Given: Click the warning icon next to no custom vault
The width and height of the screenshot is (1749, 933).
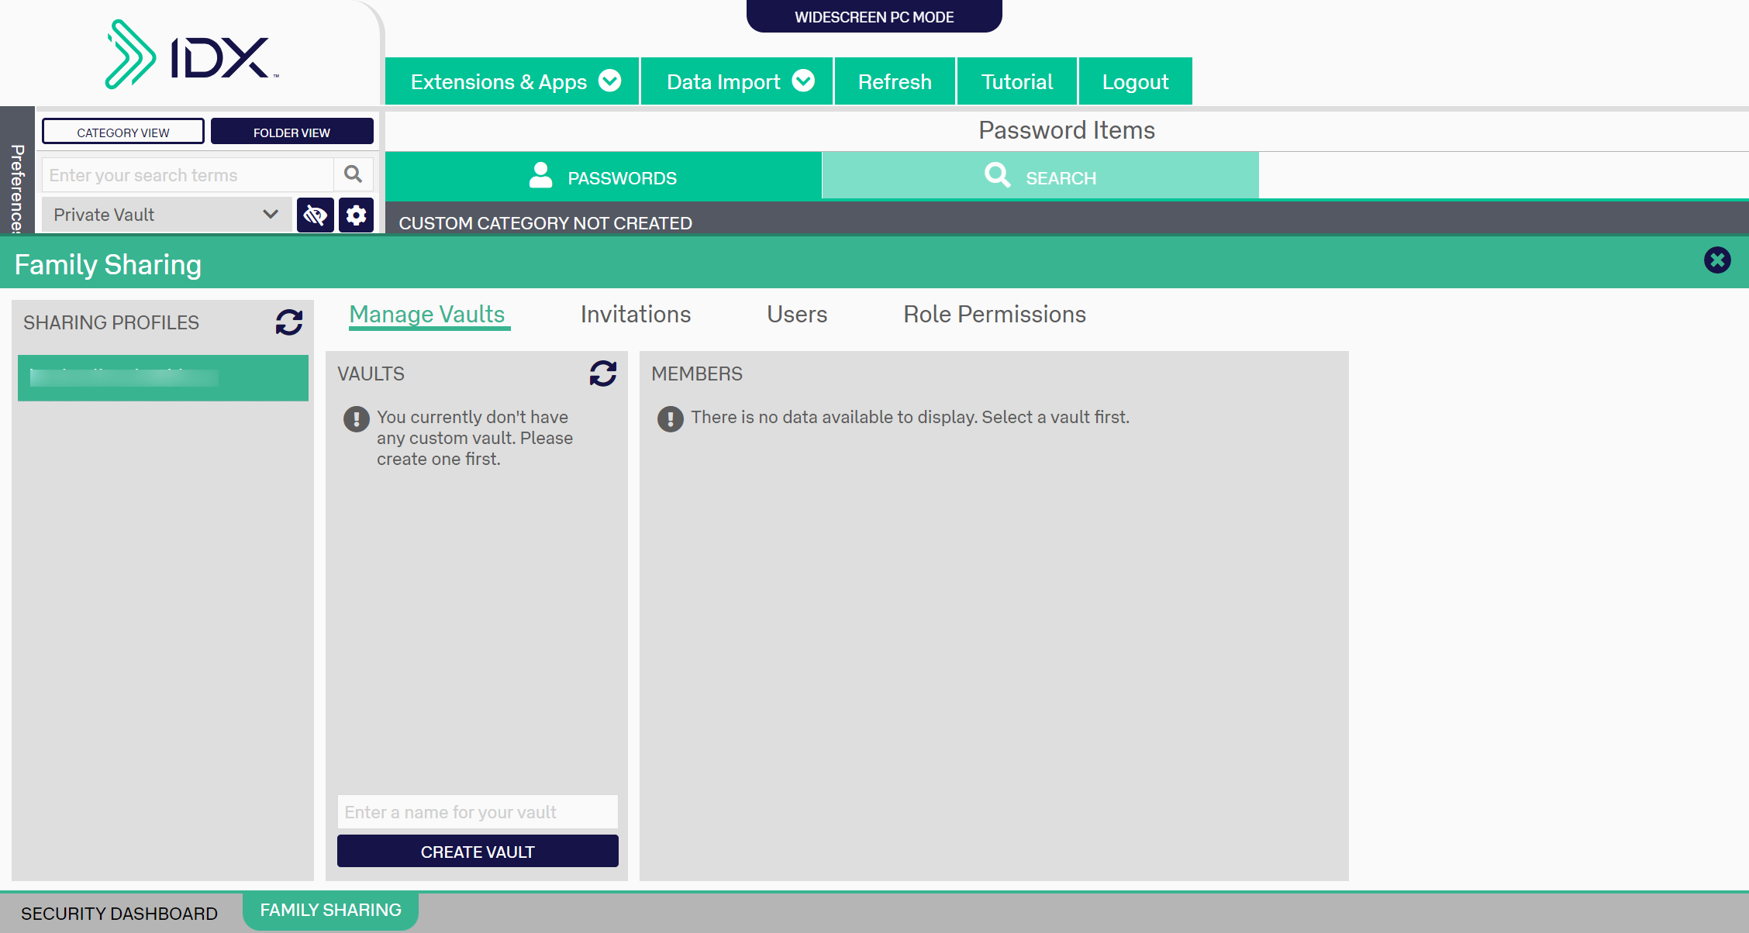Looking at the screenshot, I should (x=355, y=418).
